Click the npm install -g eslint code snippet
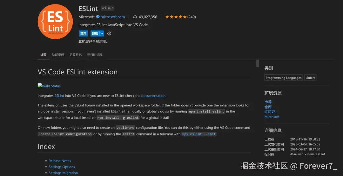 (x=118, y=118)
